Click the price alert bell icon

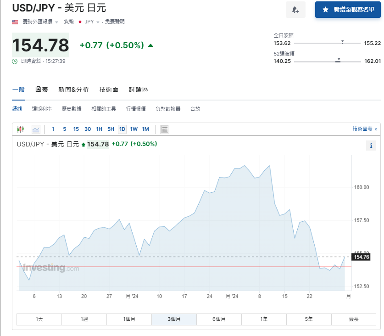pyautogui.click(x=295, y=10)
